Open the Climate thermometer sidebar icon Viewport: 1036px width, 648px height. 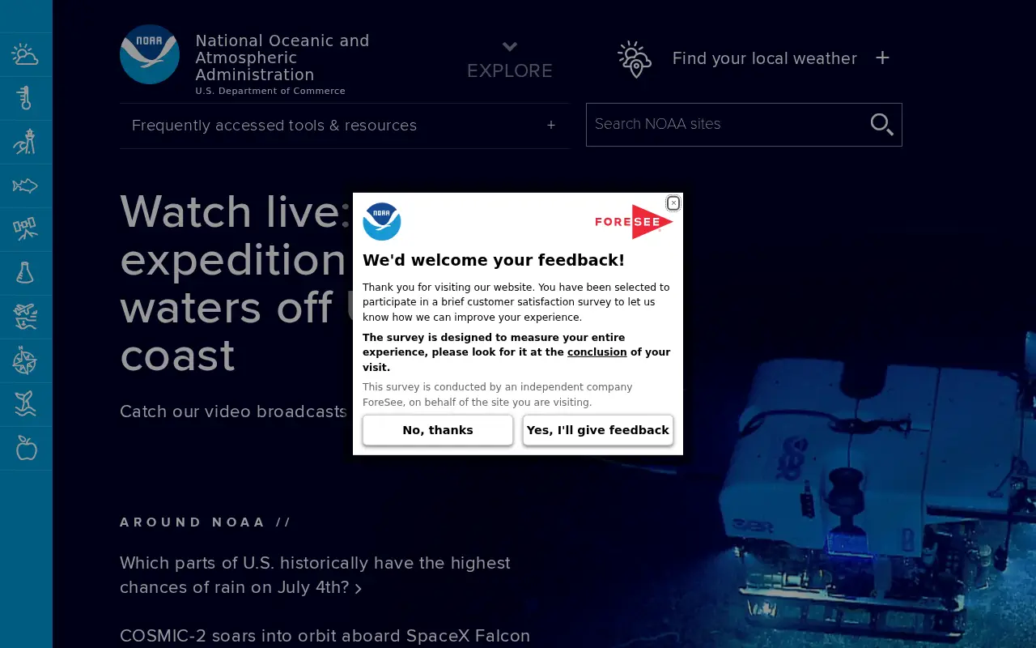[x=25, y=98]
